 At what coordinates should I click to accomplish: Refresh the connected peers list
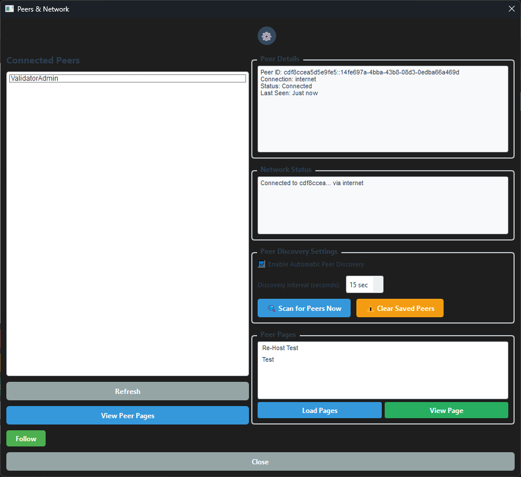128,392
